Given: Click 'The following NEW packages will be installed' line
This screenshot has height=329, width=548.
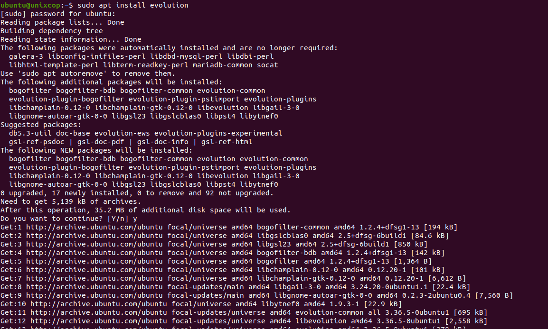Looking at the screenshot, I should coord(96,150).
